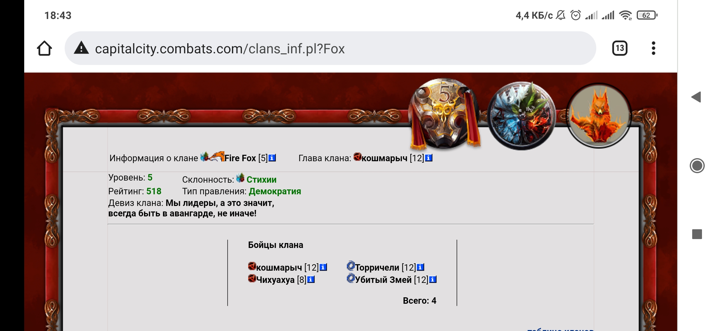Open Стихии alignment link
Screen dimensions: 717x331
pos(261,180)
